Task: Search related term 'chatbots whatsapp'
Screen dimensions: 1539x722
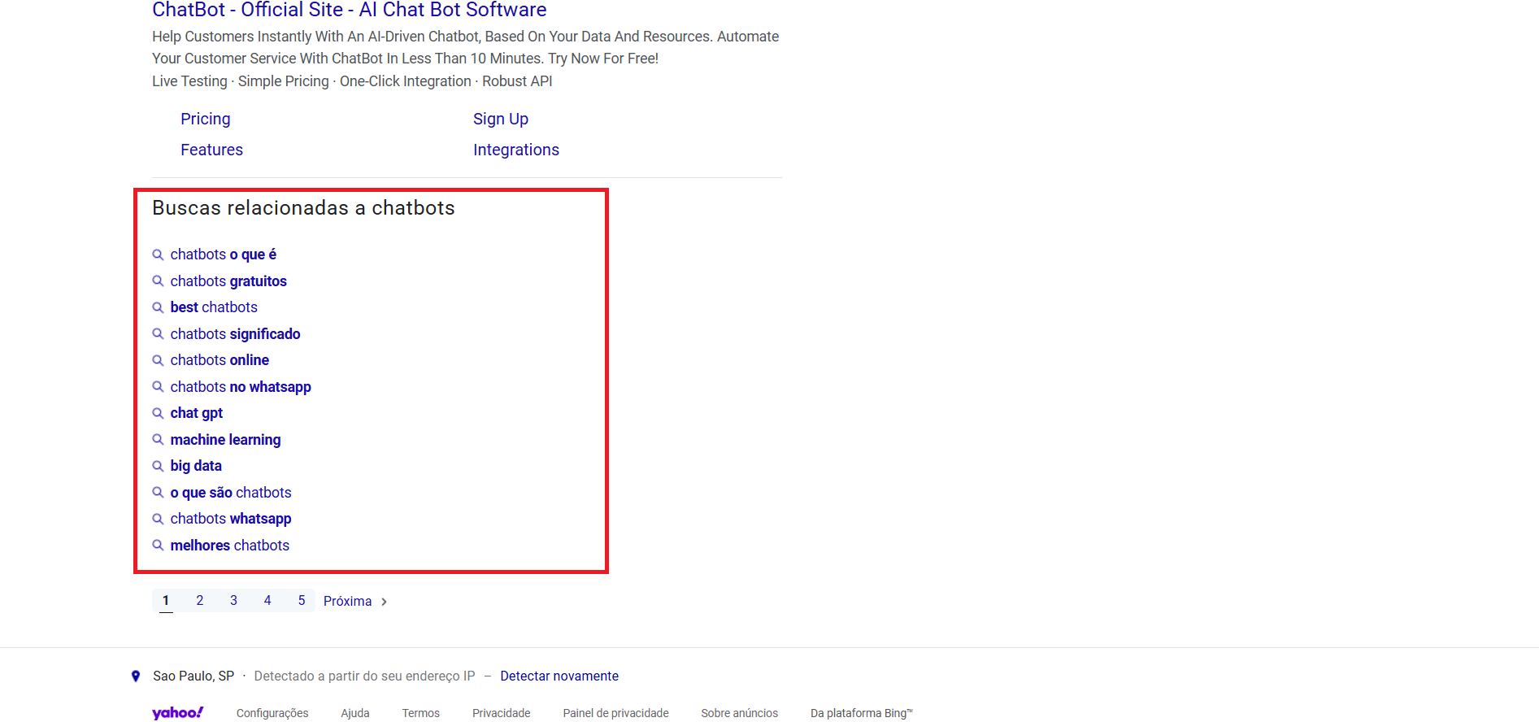Action: click(231, 519)
